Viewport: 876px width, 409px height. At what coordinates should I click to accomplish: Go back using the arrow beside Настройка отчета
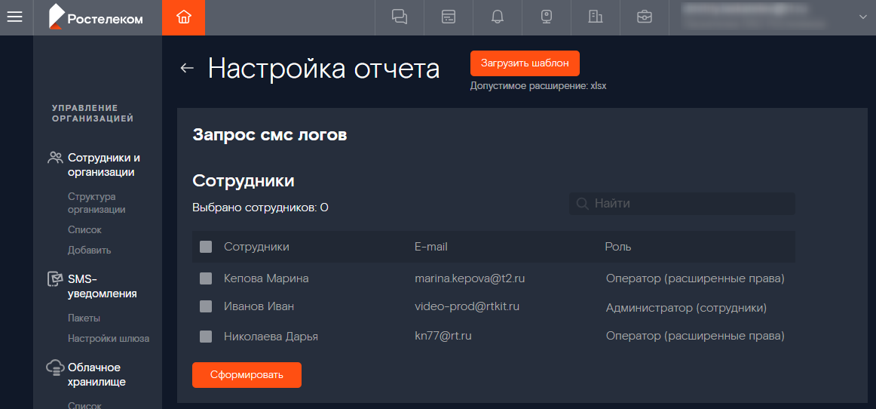[x=187, y=68]
